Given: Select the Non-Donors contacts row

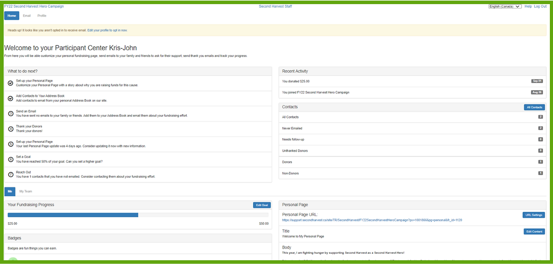Looking at the screenshot, I should (x=412, y=173).
